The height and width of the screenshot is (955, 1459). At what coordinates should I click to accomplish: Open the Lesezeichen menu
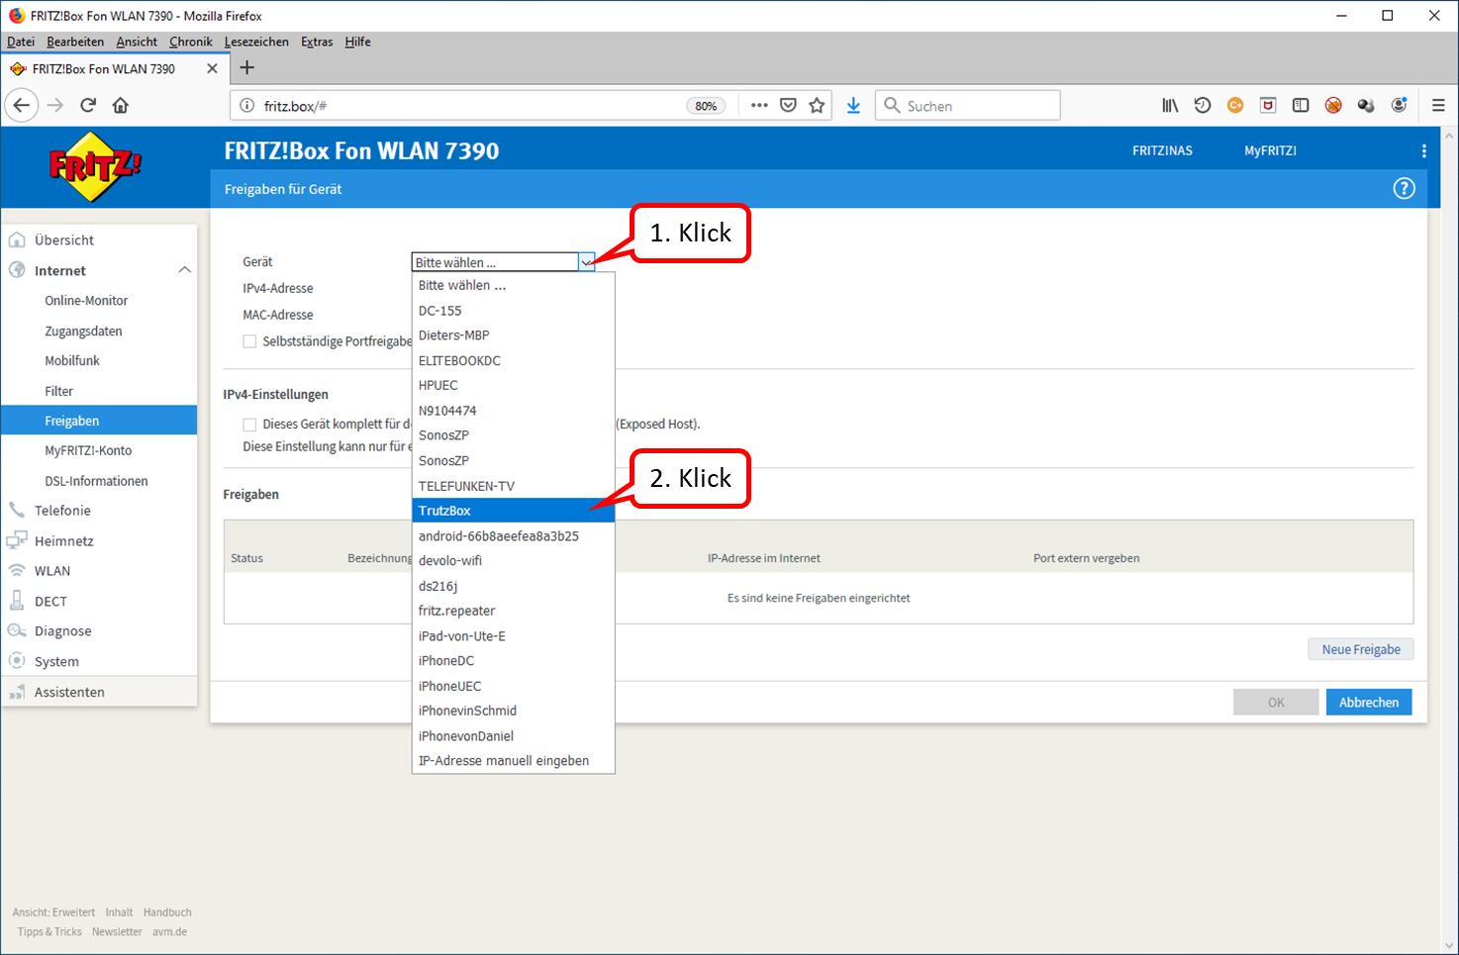(256, 42)
